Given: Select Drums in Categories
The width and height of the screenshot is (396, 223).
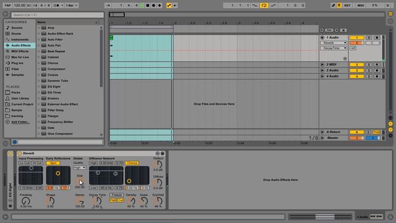Looking at the screenshot, I should tap(16, 33).
